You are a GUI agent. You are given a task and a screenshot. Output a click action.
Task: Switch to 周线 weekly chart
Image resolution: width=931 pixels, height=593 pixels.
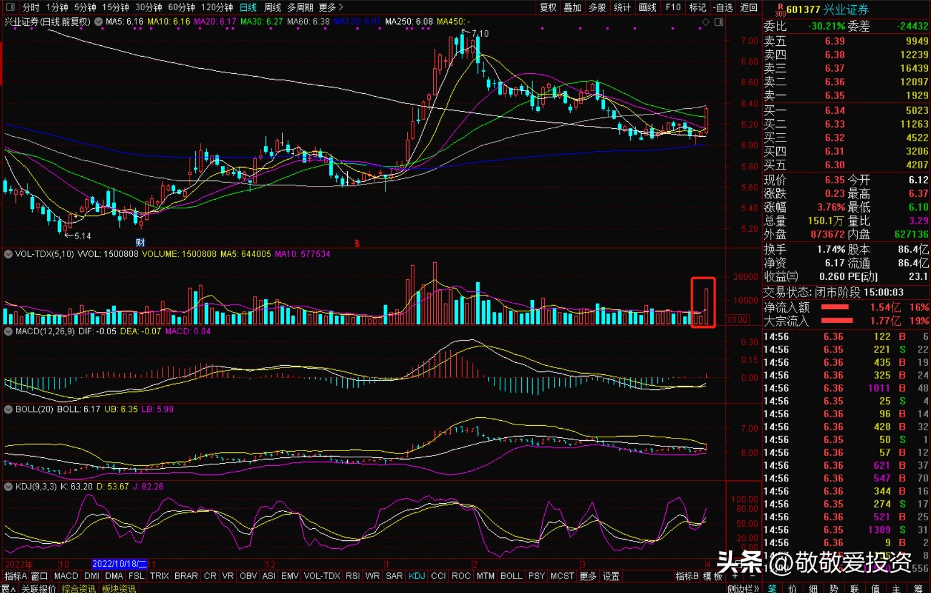coord(272,7)
